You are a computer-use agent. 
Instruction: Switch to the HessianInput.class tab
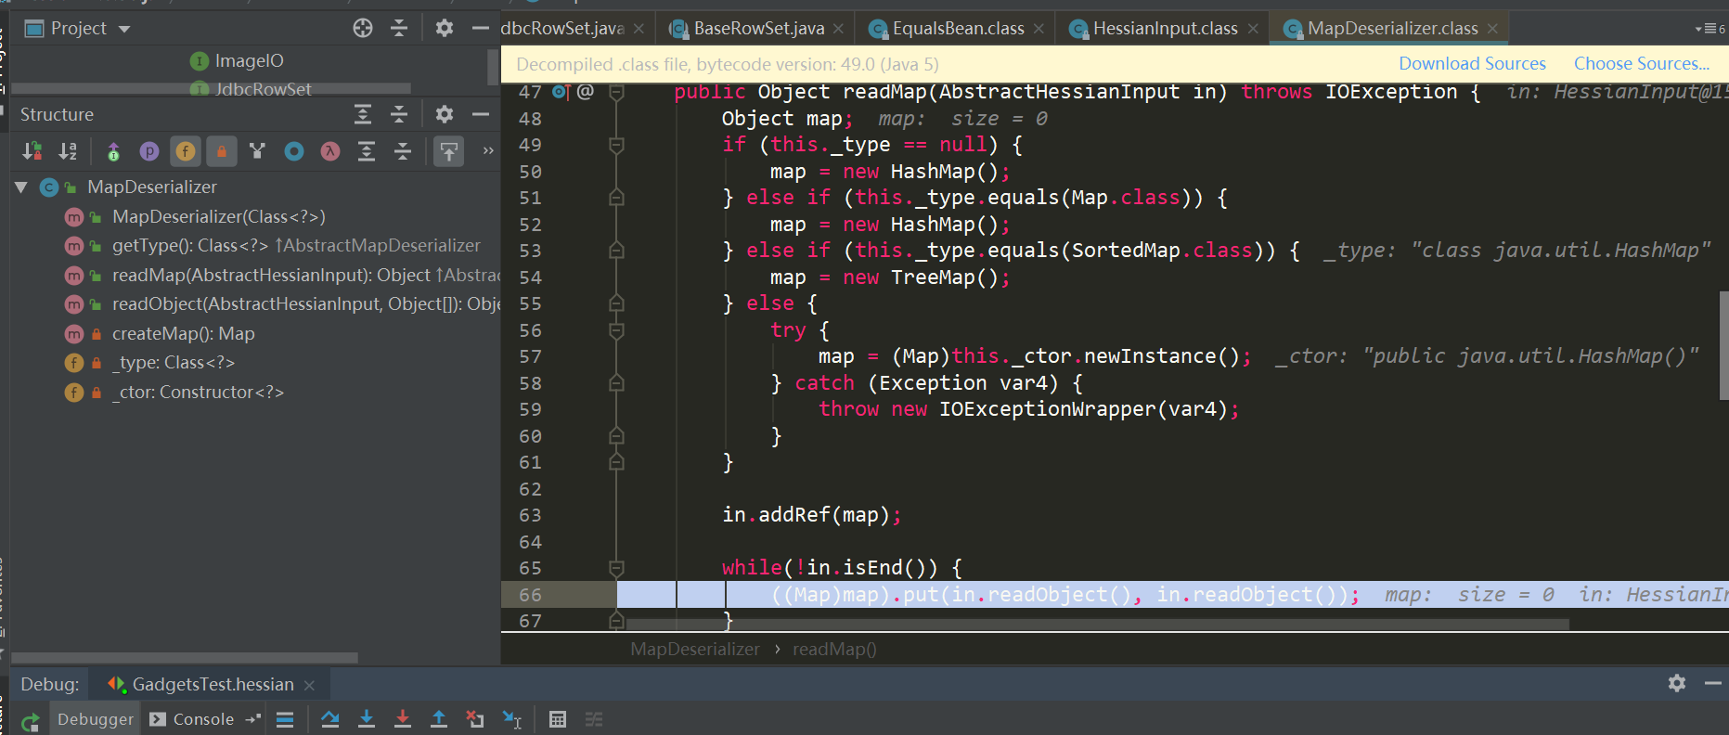(x=1164, y=29)
